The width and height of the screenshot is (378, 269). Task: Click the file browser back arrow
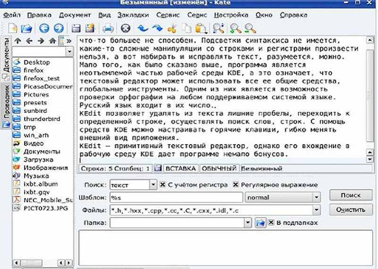coord(29,41)
